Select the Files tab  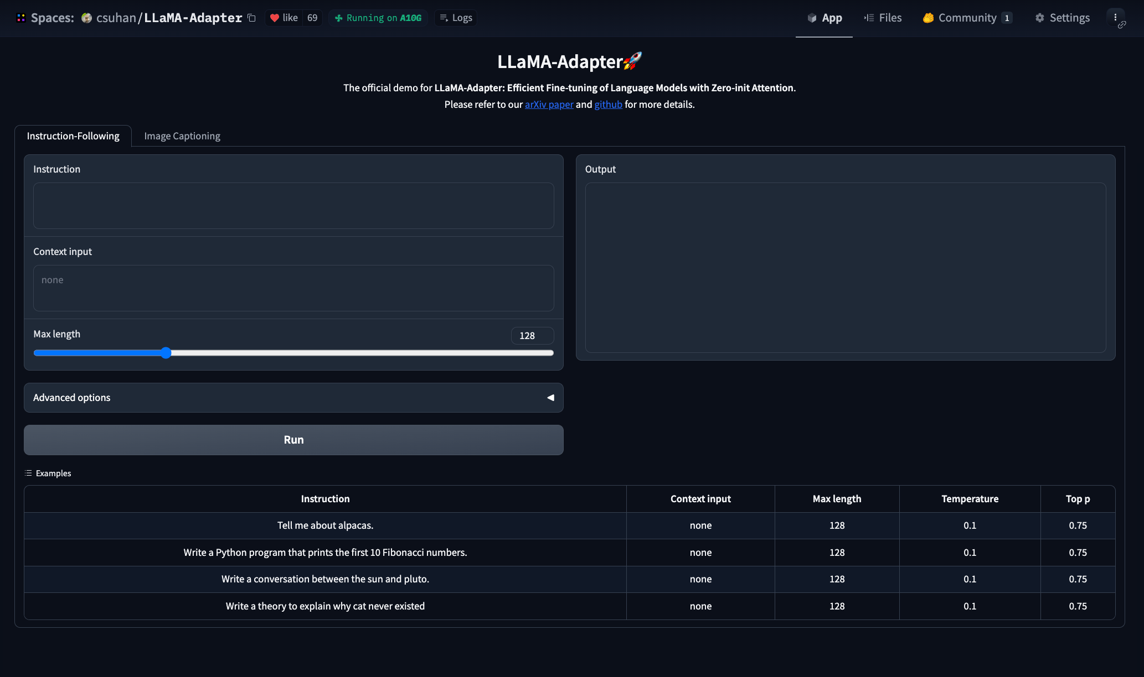tap(883, 17)
